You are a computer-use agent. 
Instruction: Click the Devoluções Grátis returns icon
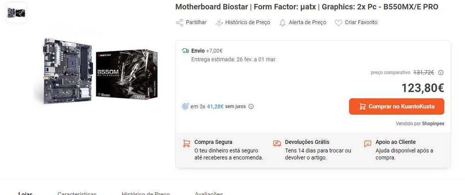click(x=277, y=143)
